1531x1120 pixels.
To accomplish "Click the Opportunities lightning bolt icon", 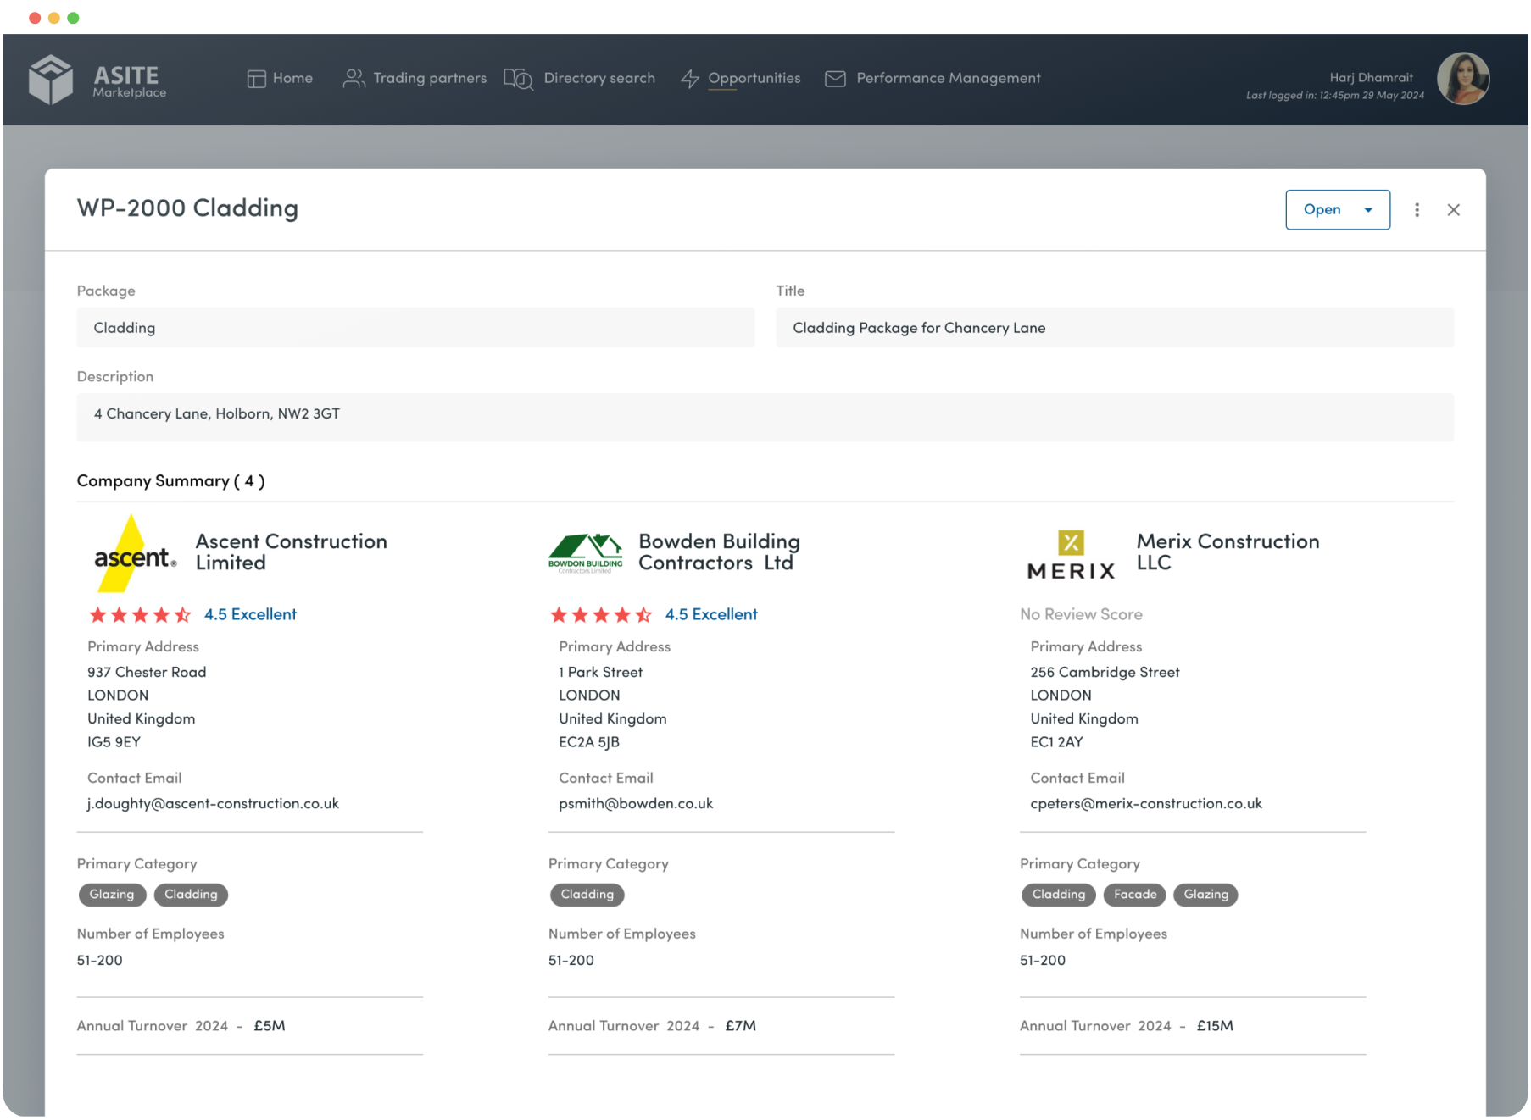I will click(688, 78).
